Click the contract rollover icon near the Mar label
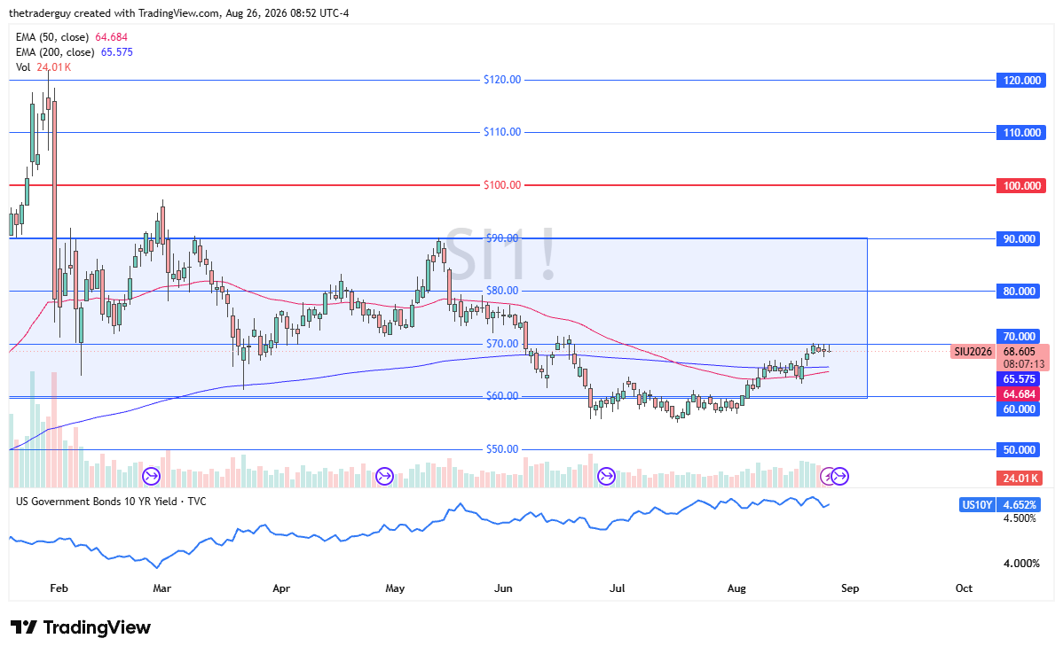This screenshot has height=654, width=1063. [x=151, y=477]
